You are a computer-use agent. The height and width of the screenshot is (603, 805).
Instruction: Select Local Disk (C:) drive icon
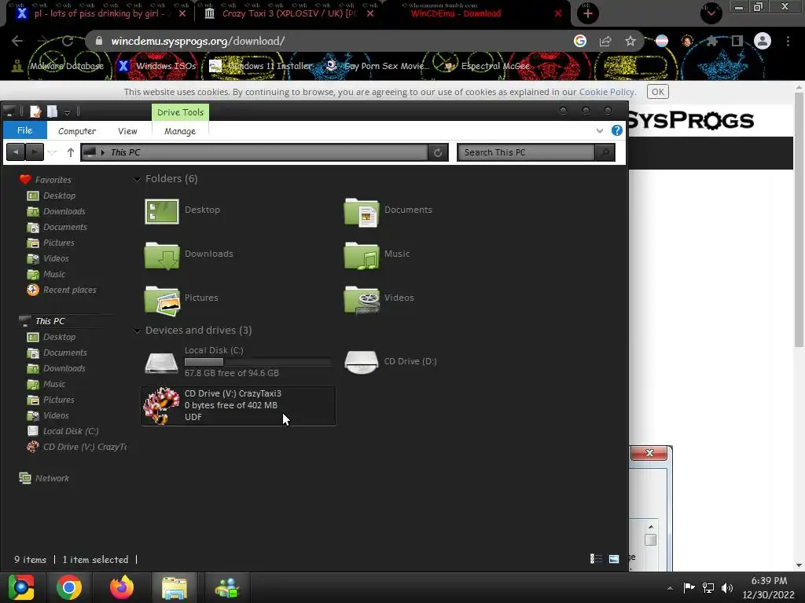click(161, 363)
